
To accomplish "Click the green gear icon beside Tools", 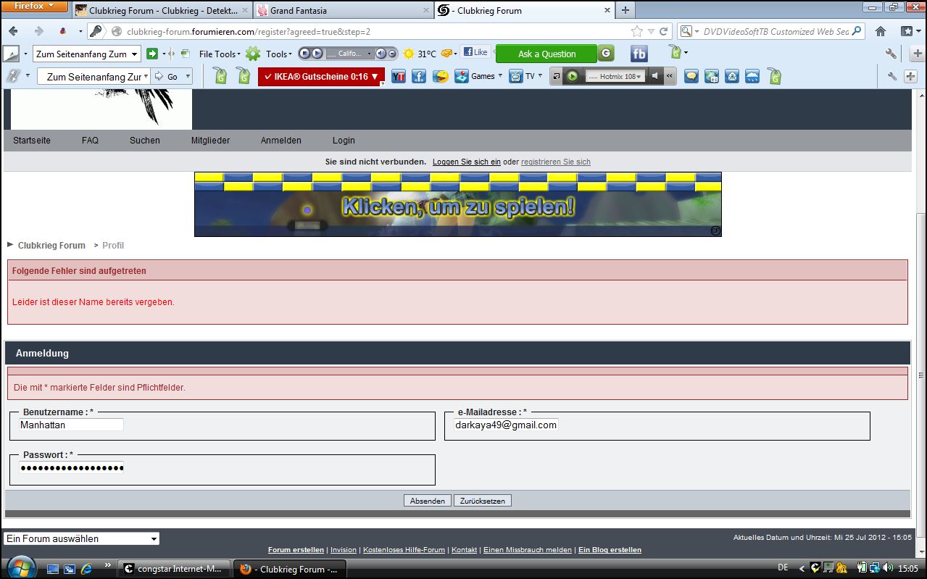I will pyautogui.click(x=252, y=54).
